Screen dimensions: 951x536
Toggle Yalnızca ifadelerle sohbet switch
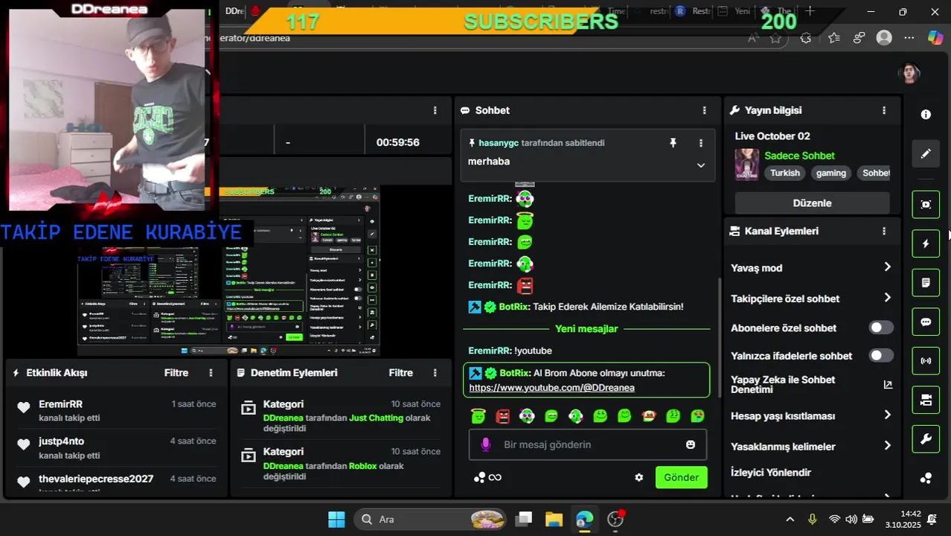coord(881,355)
